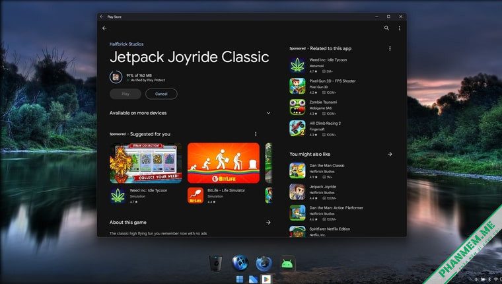
Task: Click "Hill Climb Racing 2" title text
Action: click(x=325, y=124)
